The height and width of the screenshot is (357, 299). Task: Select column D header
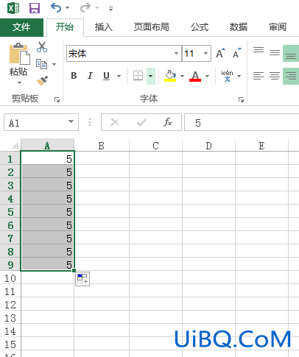(208, 146)
